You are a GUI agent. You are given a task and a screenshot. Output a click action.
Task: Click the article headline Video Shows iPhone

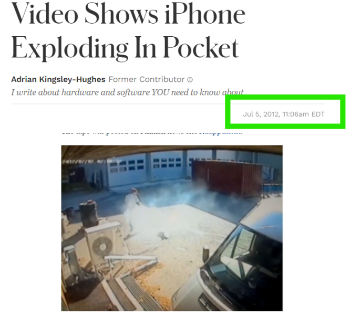tap(128, 14)
